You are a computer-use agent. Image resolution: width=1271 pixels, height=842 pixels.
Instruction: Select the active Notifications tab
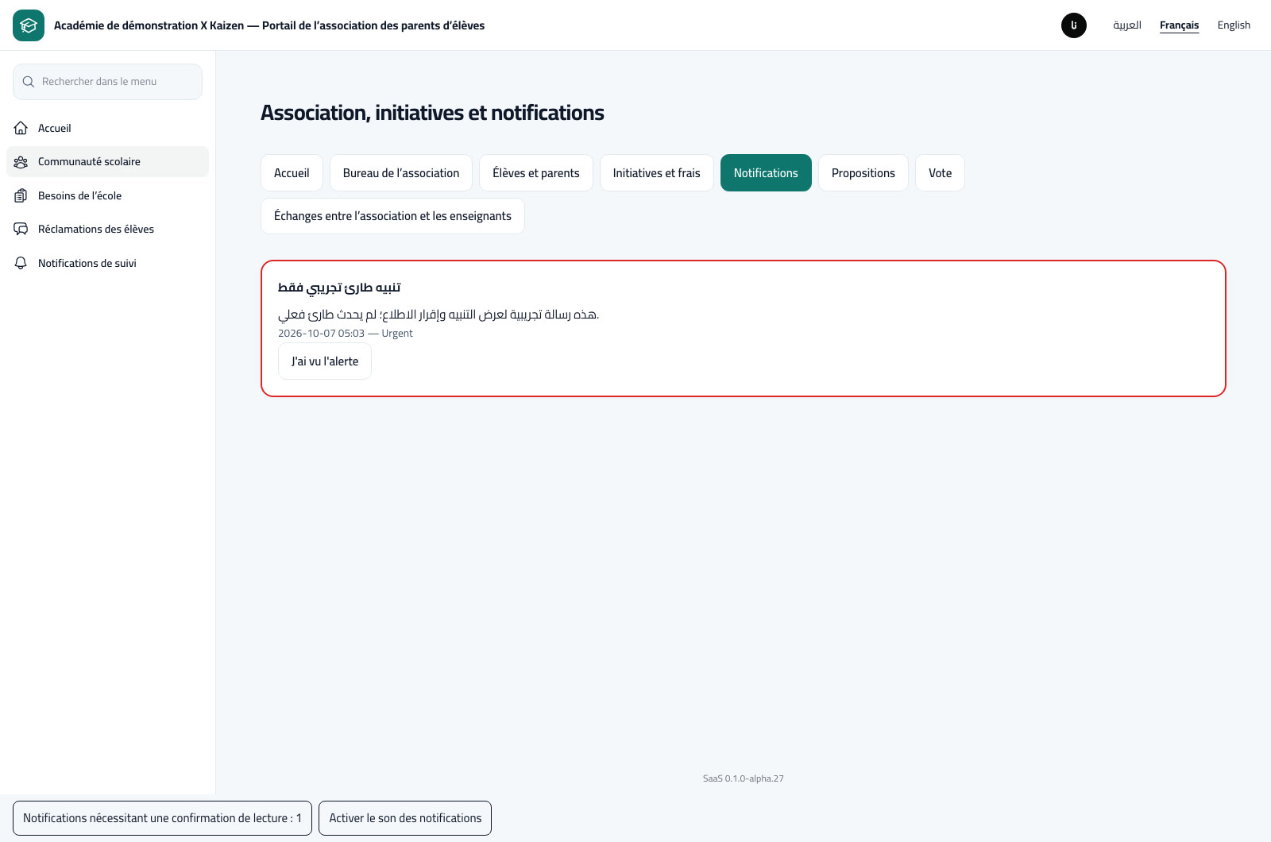point(766,173)
